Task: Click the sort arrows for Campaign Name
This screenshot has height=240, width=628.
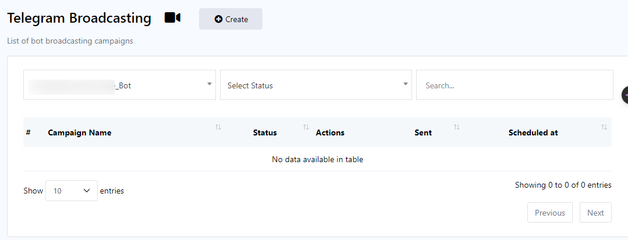Action: 218,127
